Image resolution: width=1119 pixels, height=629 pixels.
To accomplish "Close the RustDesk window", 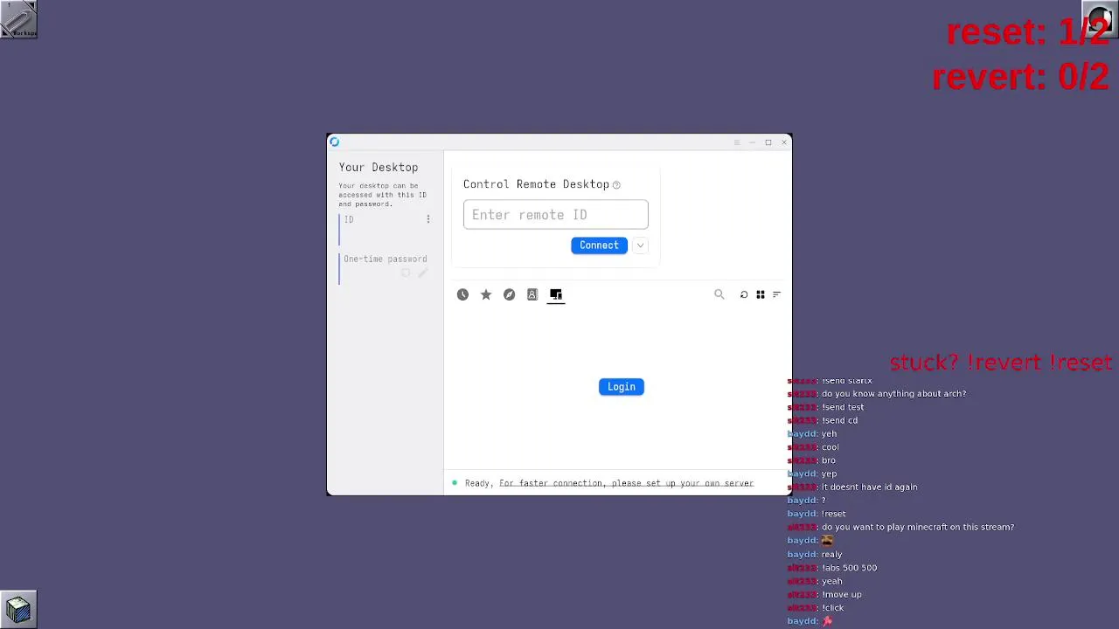I will pos(784,142).
